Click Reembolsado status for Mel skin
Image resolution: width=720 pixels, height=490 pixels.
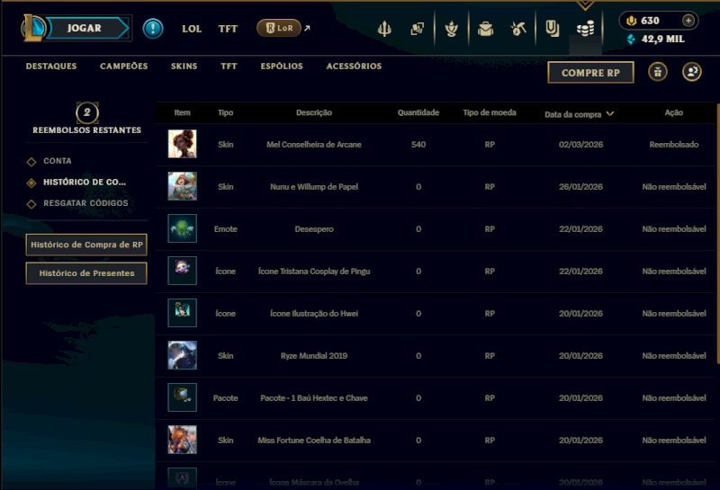pyautogui.click(x=673, y=145)
